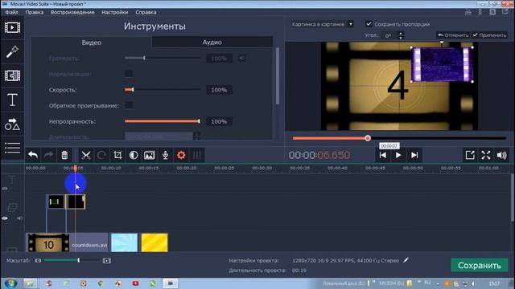
Task: Play the preview video
Action: [398, 155]
